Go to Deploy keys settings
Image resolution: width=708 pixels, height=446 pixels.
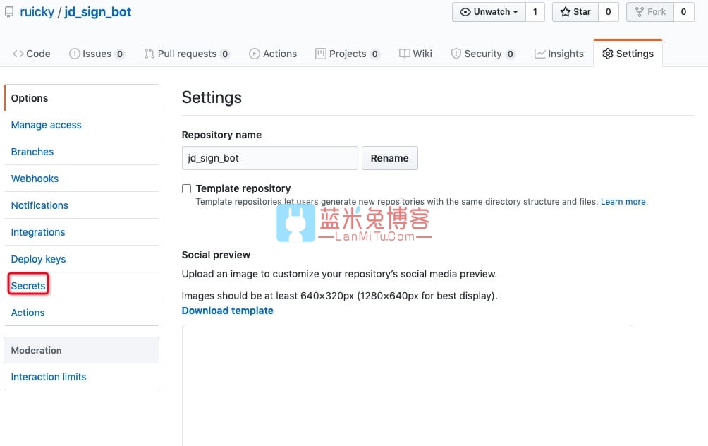81,259
